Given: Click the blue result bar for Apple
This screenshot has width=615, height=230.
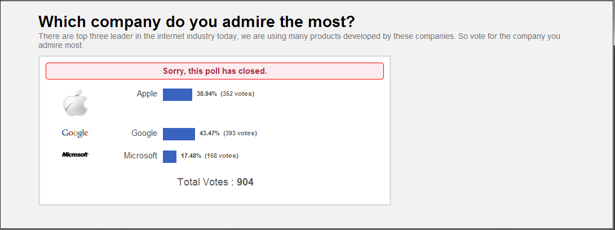Looking at the screenshot, I should click(178, 94).
